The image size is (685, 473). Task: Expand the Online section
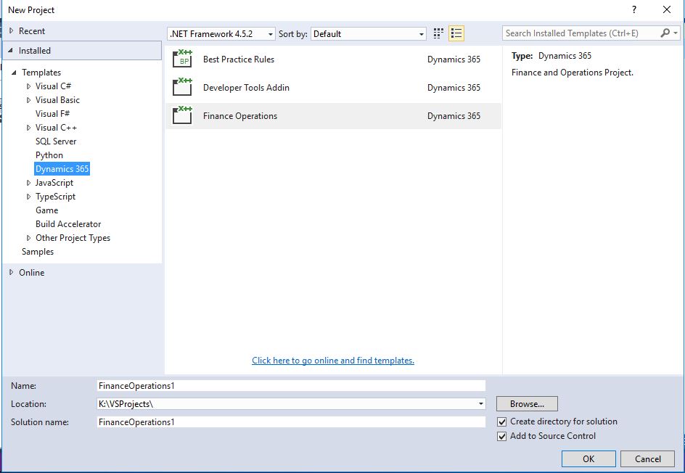(12, 272)
